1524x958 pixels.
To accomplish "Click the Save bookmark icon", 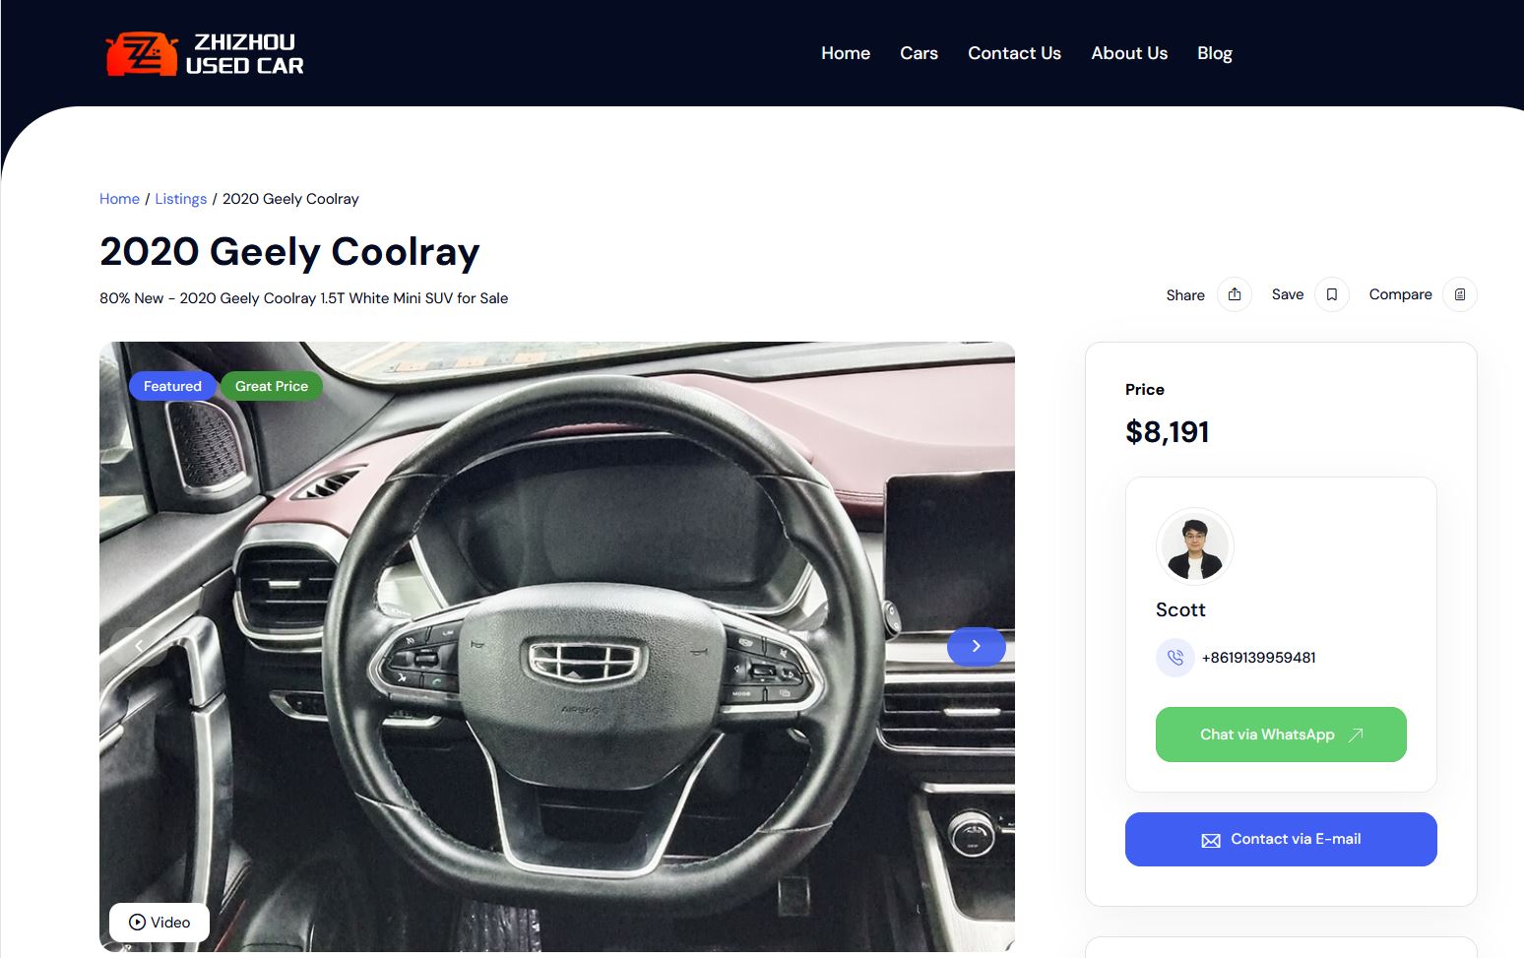I will (x=1331, y=294).
